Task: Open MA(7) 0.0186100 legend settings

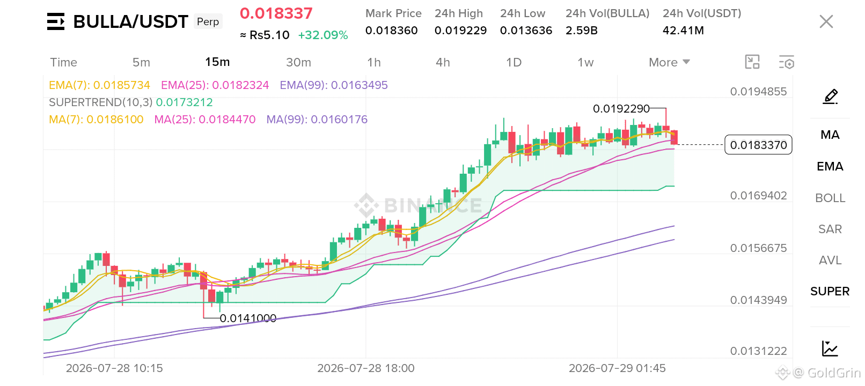Action: click(x=96, y=120)
